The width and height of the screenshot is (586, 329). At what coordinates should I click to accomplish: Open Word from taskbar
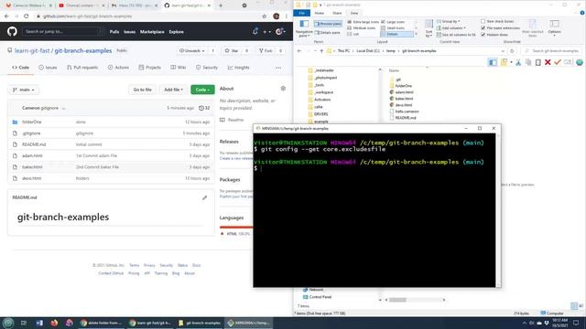click(x=39, y=323)
